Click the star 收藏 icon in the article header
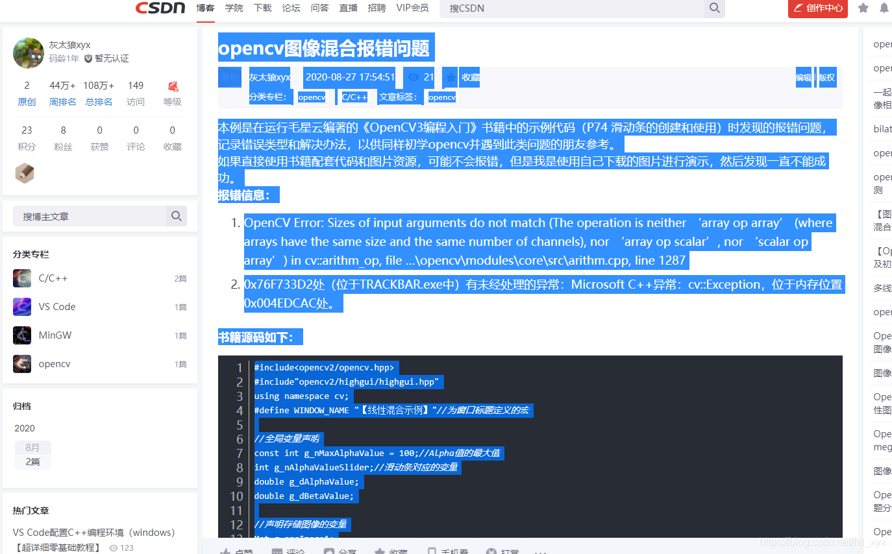 pyautogui.click(x=451, y=77)
